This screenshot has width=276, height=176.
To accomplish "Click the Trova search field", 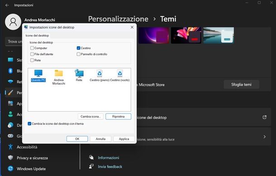I will tap(14, 42).
